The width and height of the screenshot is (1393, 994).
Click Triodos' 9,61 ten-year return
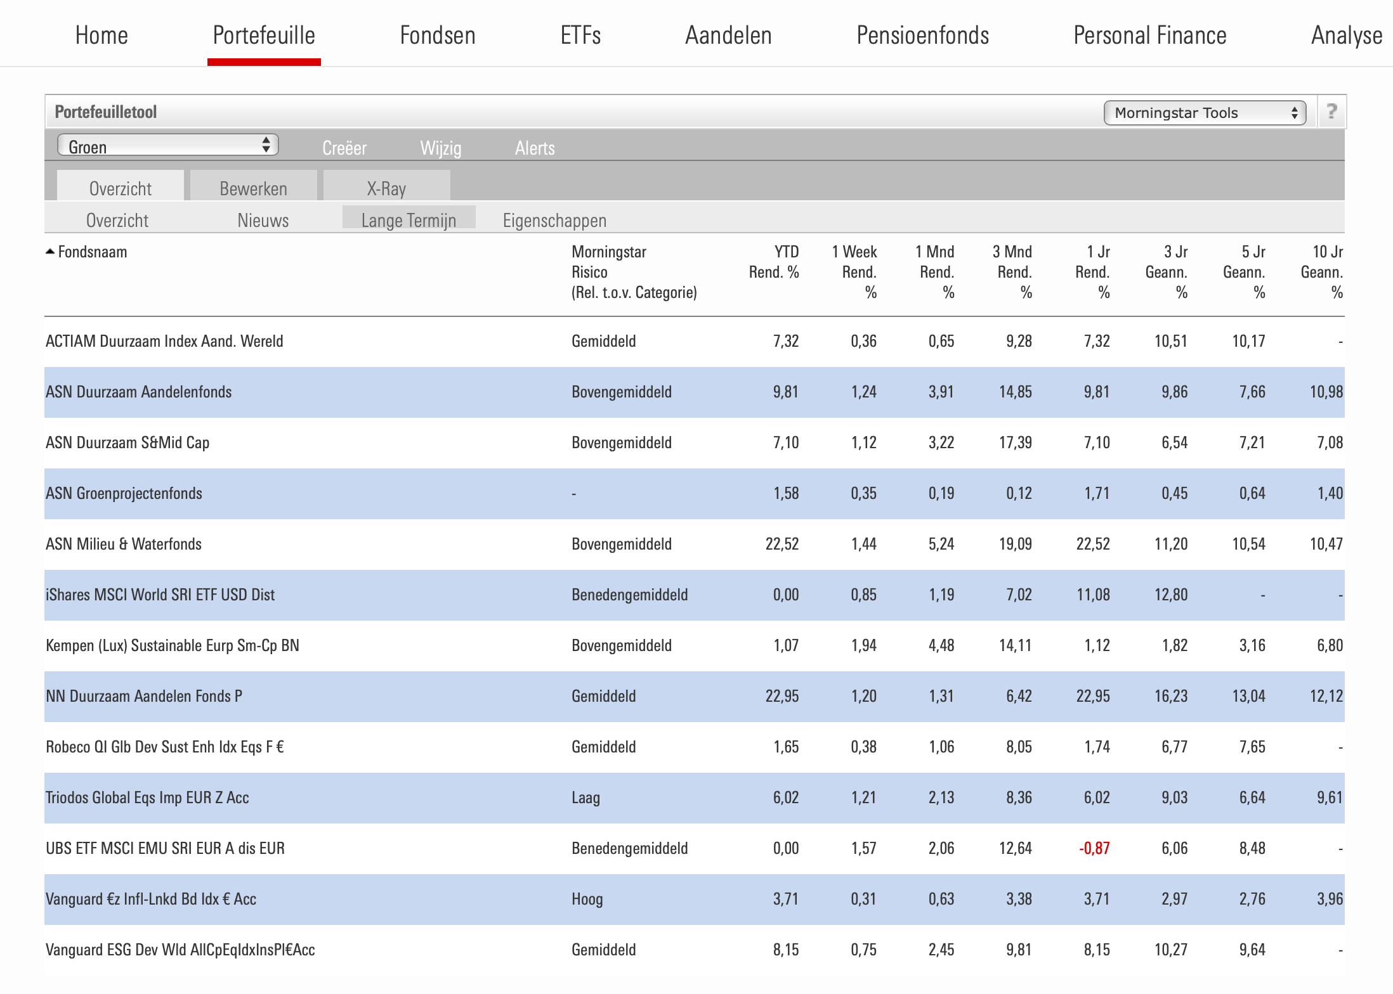tap(1330, 797)
